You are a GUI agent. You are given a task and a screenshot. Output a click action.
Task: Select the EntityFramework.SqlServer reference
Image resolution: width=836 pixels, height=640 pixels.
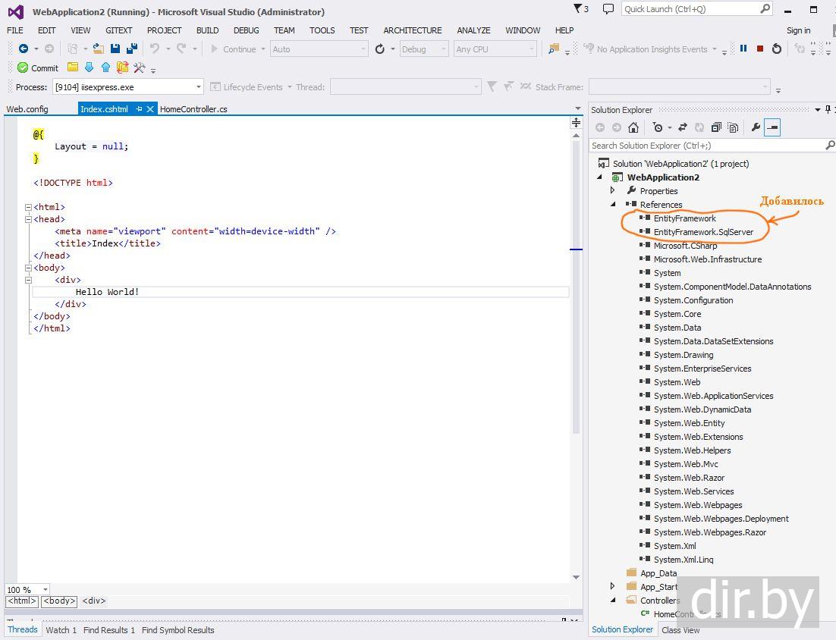[703, 232]
